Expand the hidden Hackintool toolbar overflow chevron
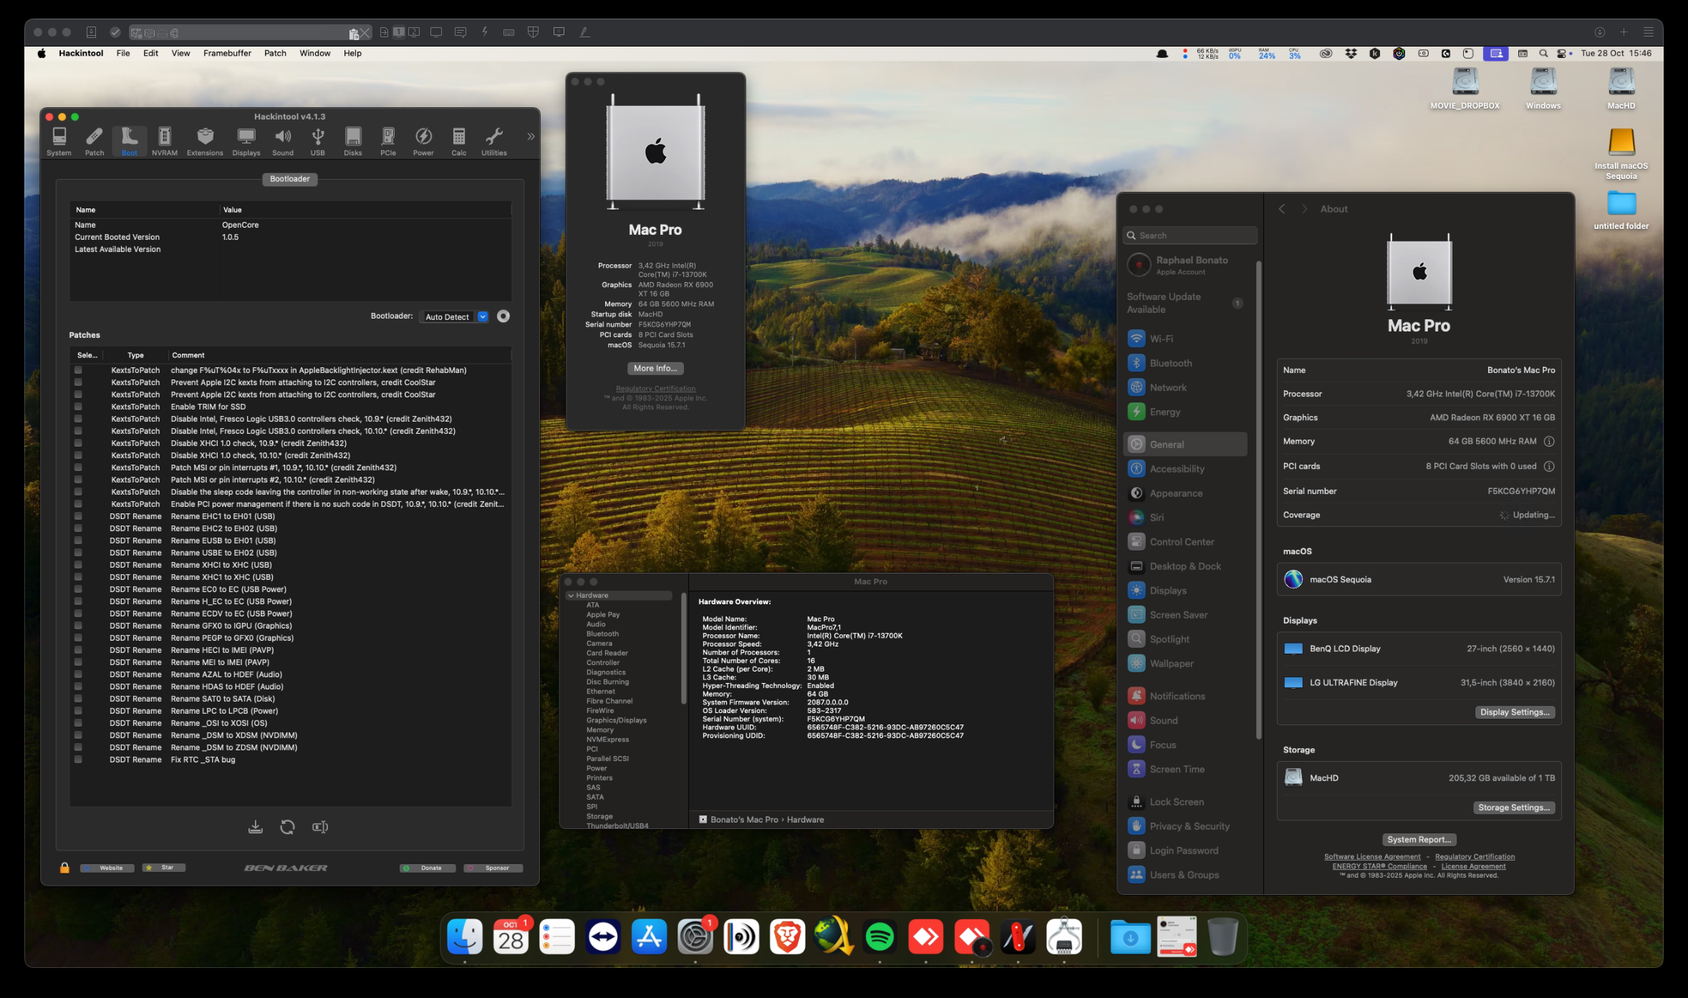 531,136
